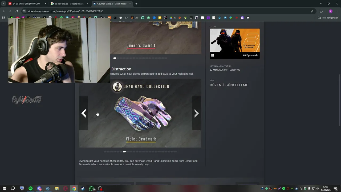Screen dimensions: 341x192
Task: Open the Silk bookmark
Action: coord(134,18)
